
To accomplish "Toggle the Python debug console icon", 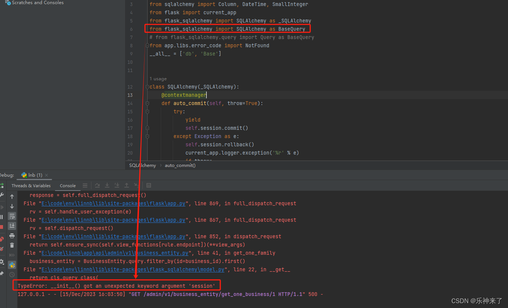I will (x=12, y=265).
